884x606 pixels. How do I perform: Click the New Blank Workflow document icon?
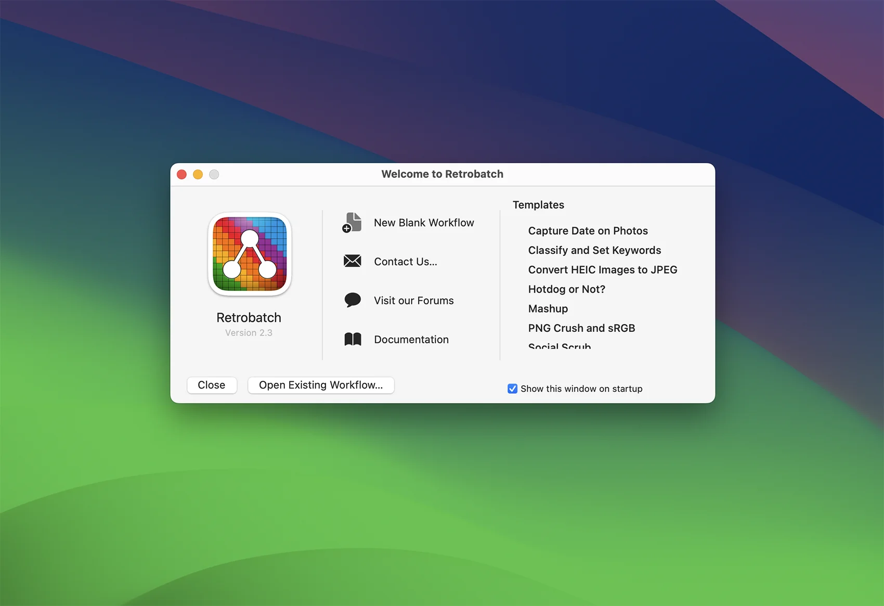(x=352, y=223)
